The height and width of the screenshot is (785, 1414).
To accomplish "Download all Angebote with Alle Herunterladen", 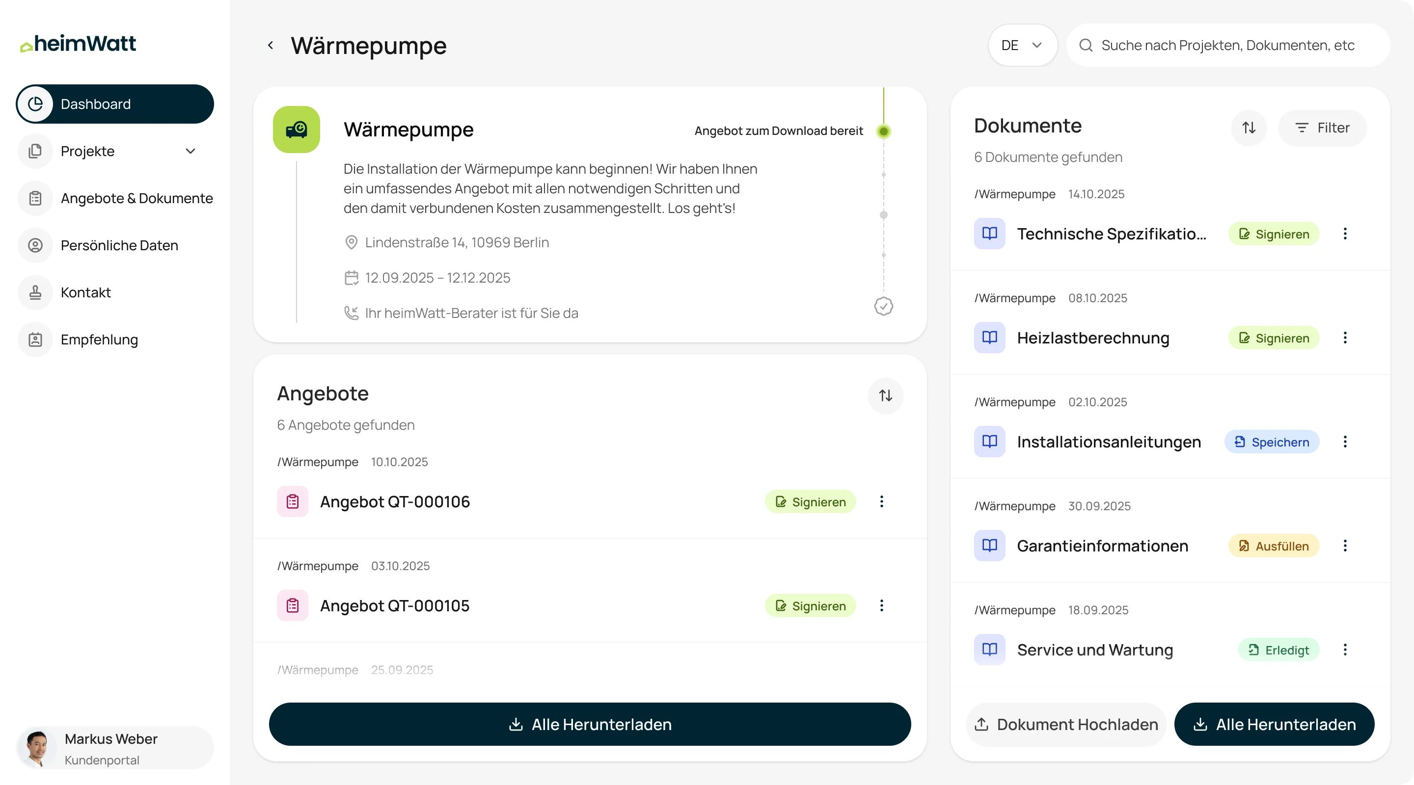I will [590, 724].
